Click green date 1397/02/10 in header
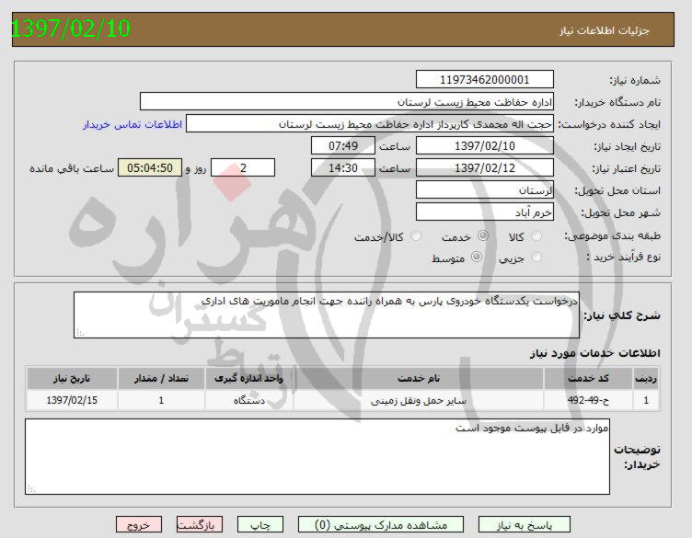 (71, 29)
